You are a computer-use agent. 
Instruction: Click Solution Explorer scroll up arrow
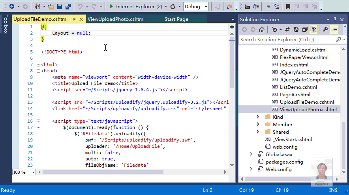point(343,49)
